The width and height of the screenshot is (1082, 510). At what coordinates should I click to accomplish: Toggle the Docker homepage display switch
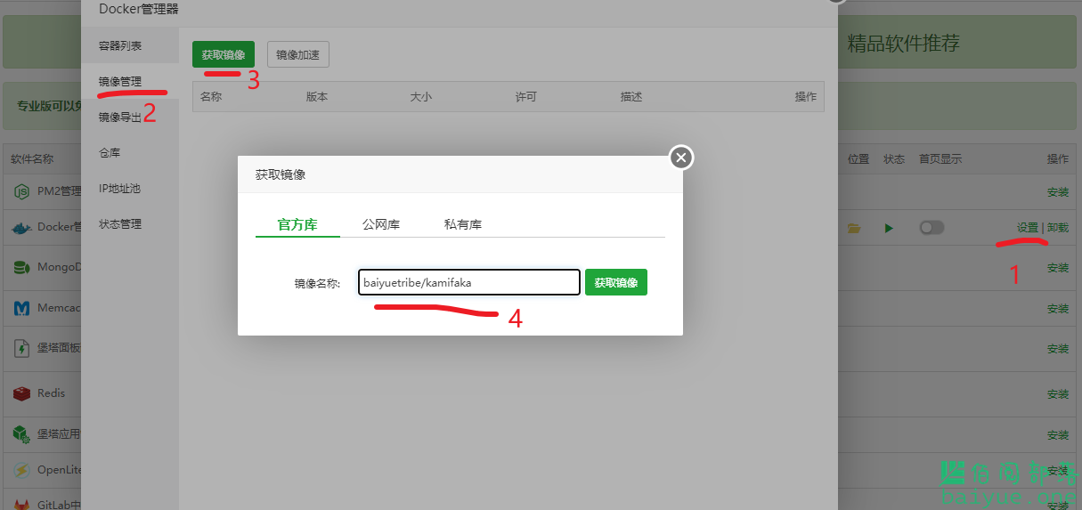tap(931, 228)
